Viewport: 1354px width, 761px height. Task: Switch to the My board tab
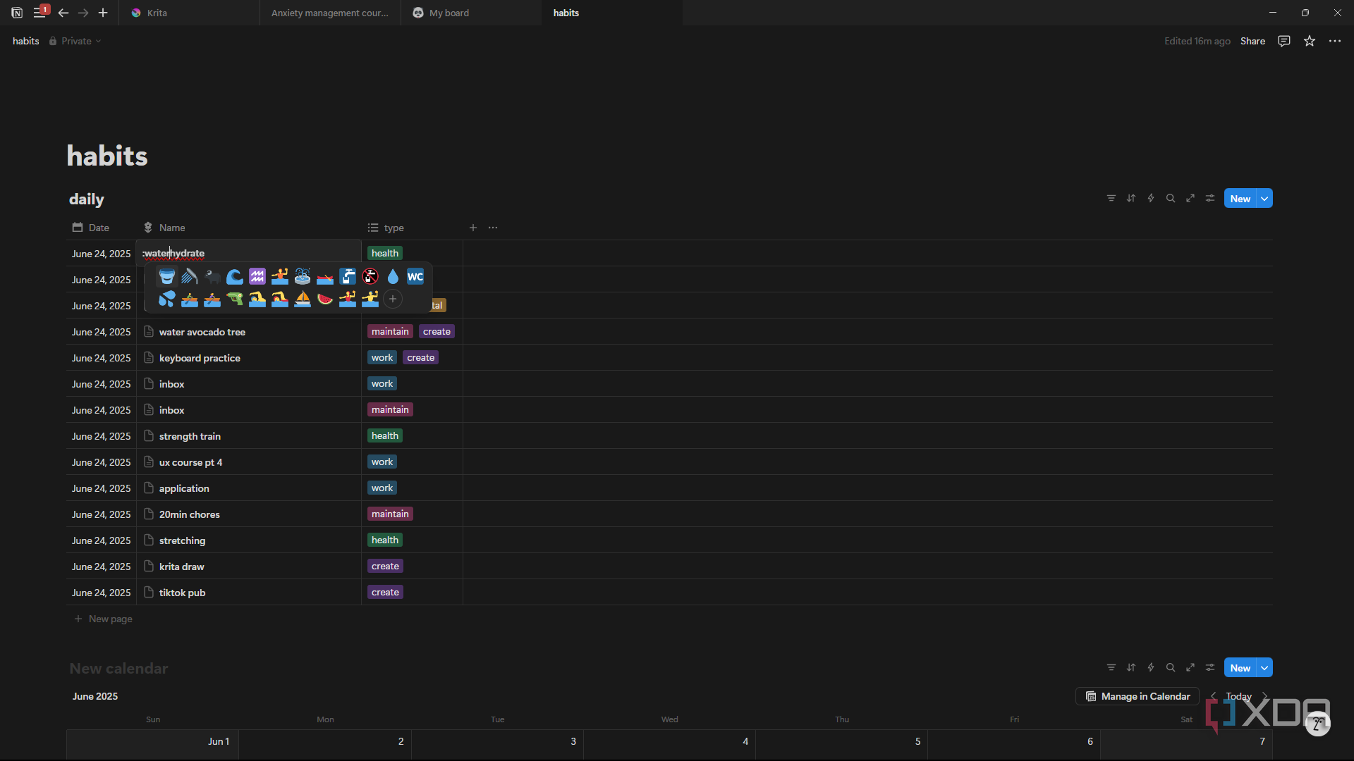(471, 13)
